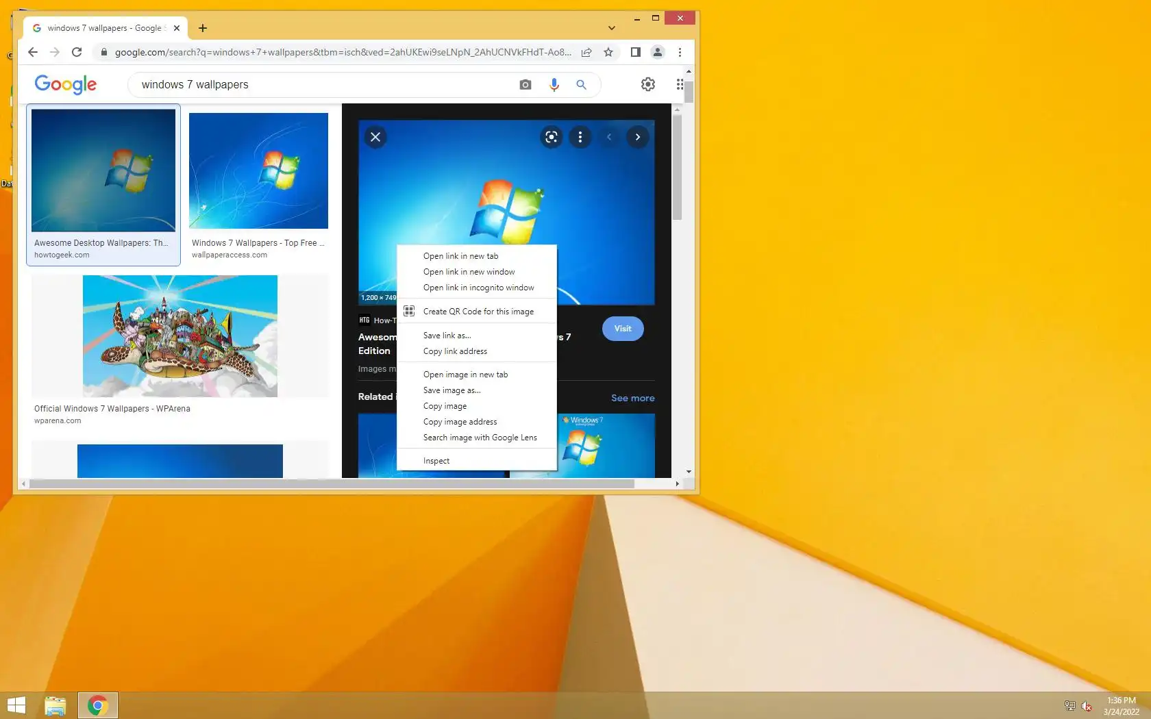Click the See more link

(633, 398)
